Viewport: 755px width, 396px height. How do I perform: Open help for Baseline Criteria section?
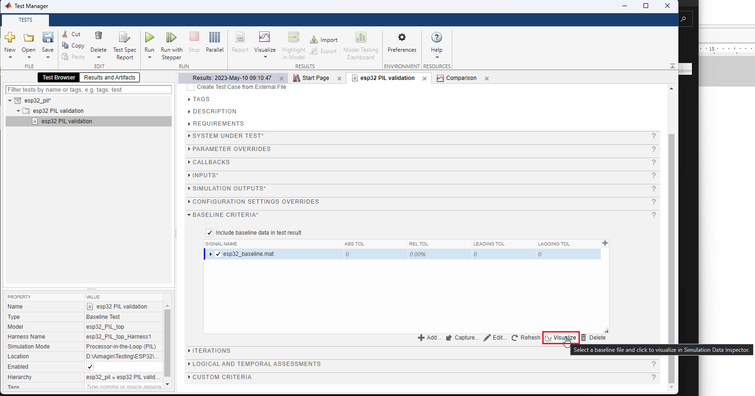pos(653,215)
